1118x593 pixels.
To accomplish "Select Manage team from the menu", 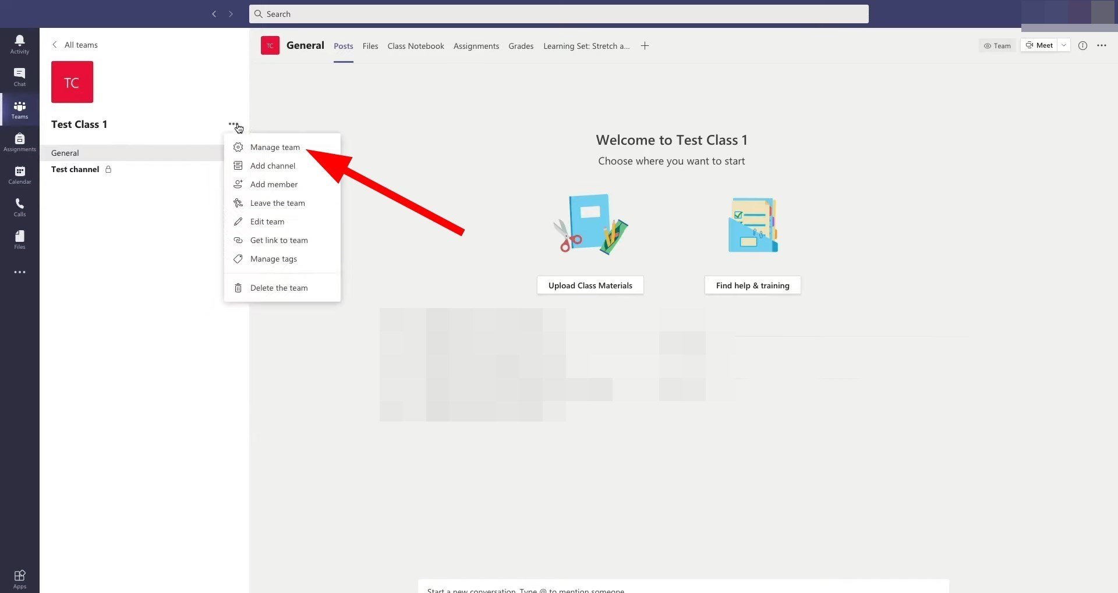I will coord(282,147).
